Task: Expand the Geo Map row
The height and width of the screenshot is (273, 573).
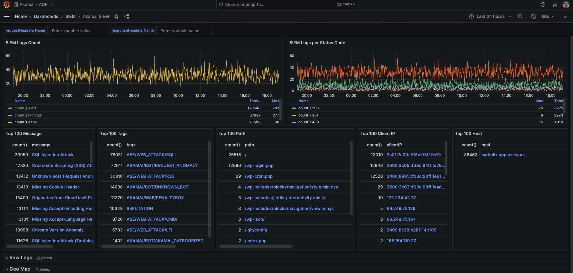Action: pos(18,269)
